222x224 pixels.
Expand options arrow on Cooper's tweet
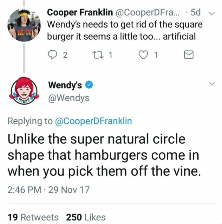[x=212, y=13]
